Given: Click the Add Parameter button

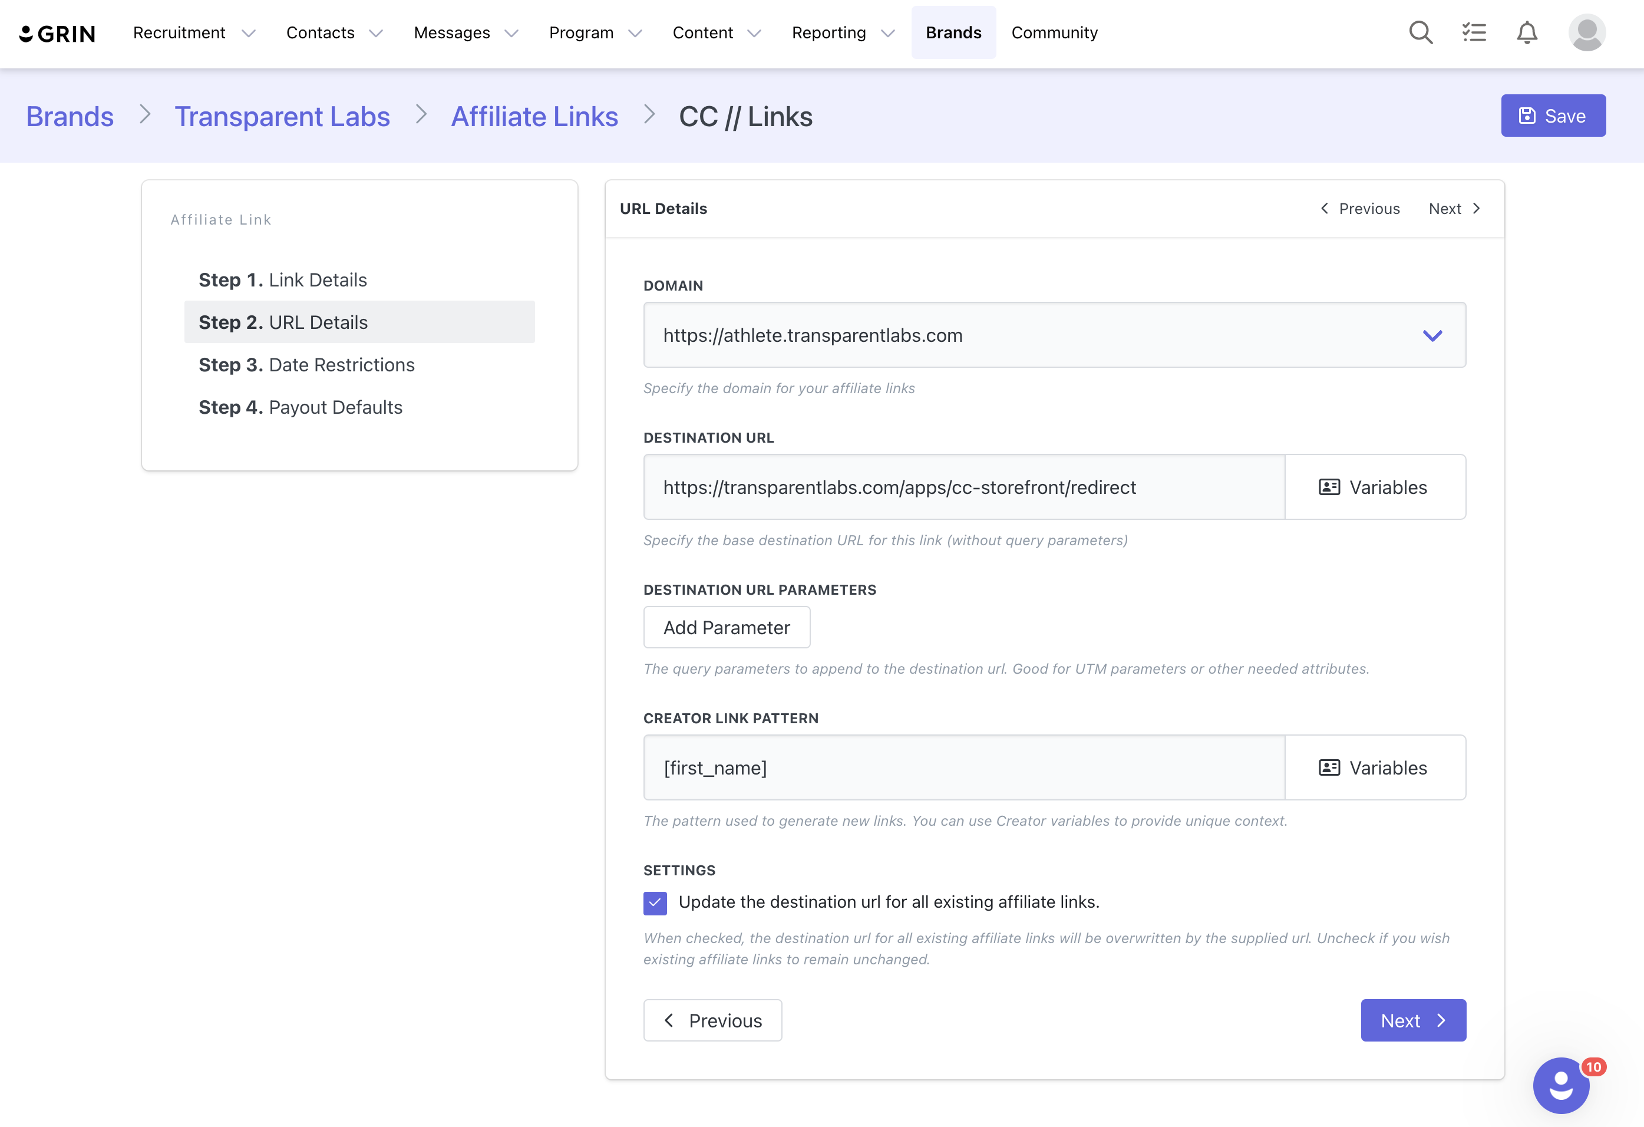Looking at the screenshot, I should coord(727,627).
